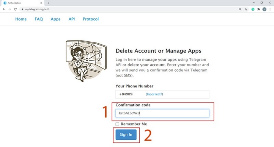Click the zoom magnifier icon in address bar
Viewport: 274px width, 147px height.
[x=240, y=9]
